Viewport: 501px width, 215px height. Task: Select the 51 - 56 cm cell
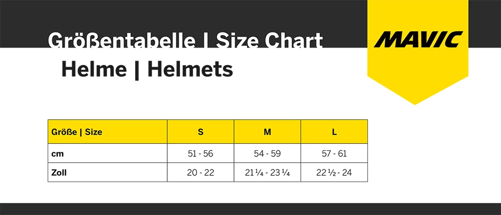200,154
